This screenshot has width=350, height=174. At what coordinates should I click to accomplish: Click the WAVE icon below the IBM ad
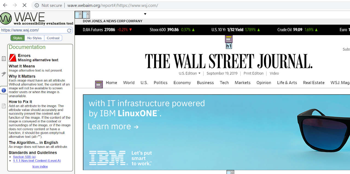231,172
